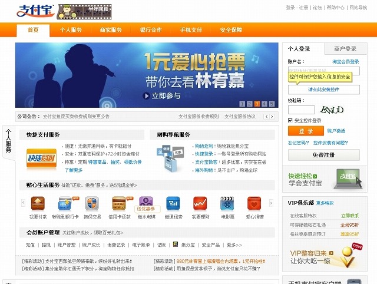Open 网站导航 in top links

pyautogui.click(x=358, y=8)
